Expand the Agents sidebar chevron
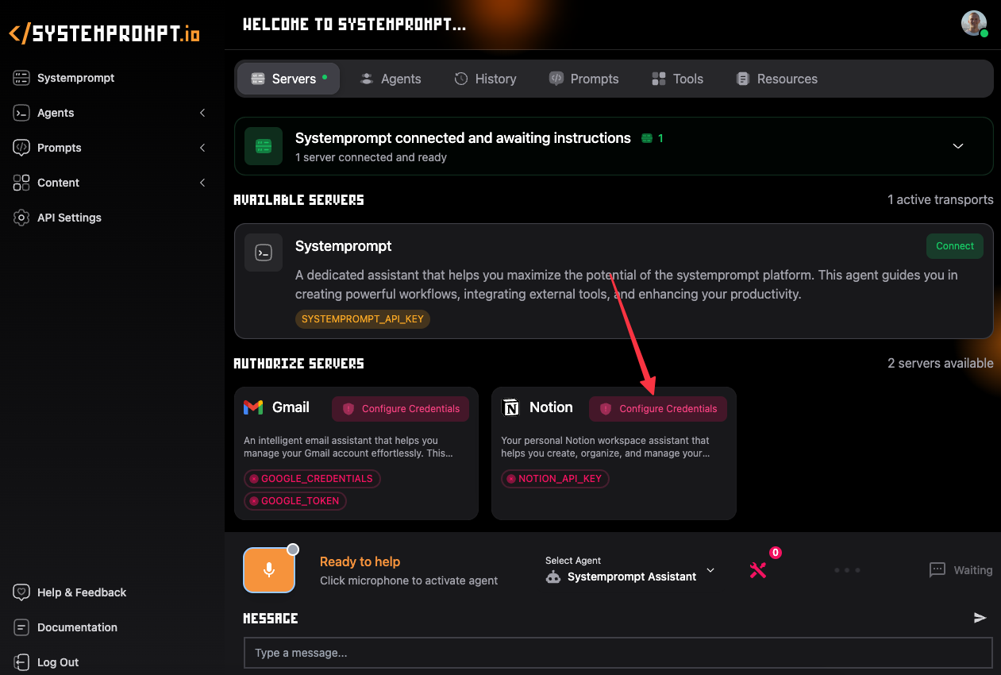1001x675 pixels. pos(202,113)
